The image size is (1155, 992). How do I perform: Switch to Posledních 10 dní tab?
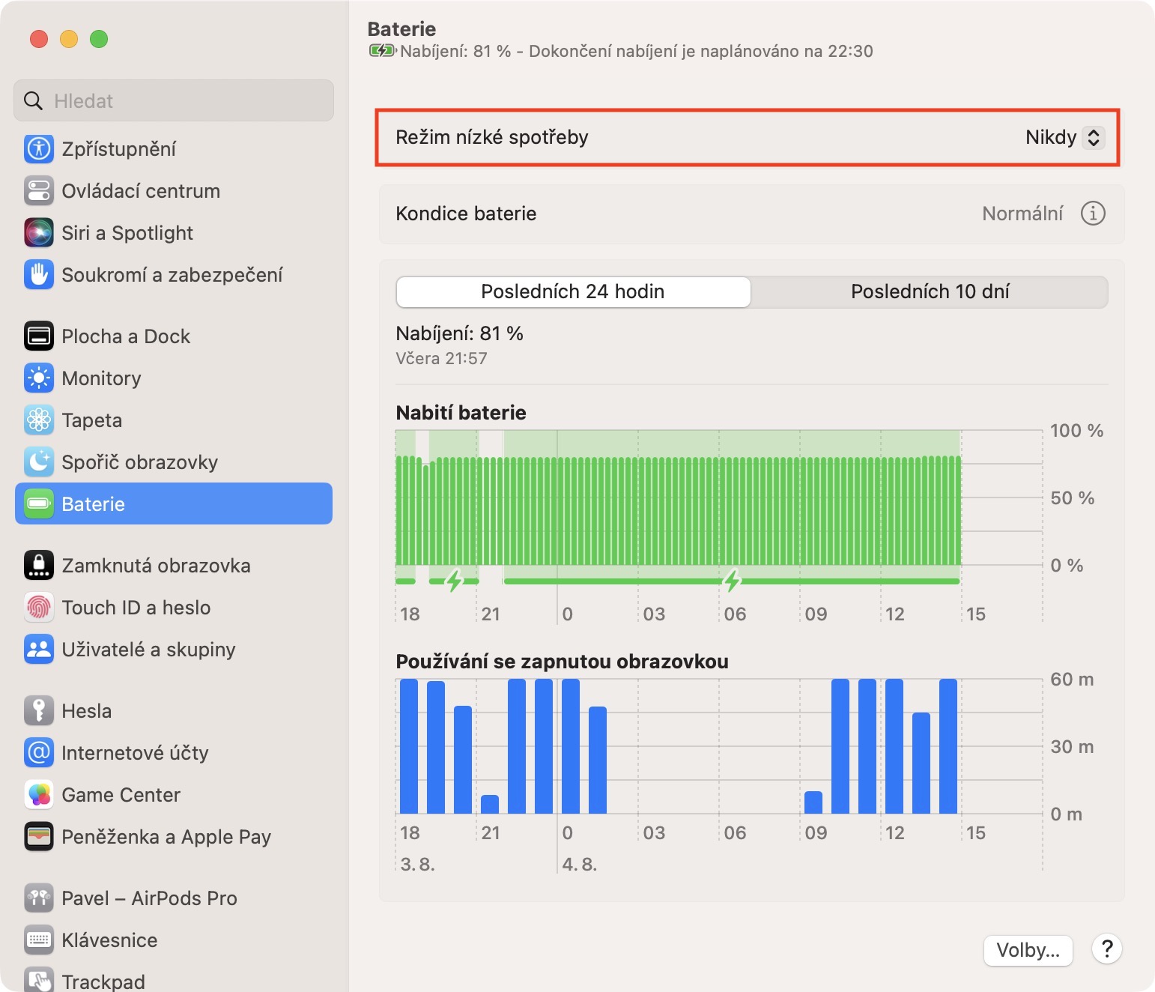[929, 291]
